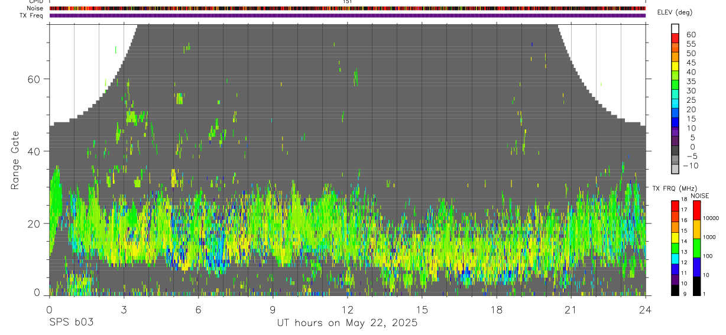The width and height of the screenshot is (726, 335).
Task: Click the purple TX Freq strip bar
Action: pyautogui.click(x=348, y=15)
